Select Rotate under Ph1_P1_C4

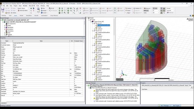99,49
